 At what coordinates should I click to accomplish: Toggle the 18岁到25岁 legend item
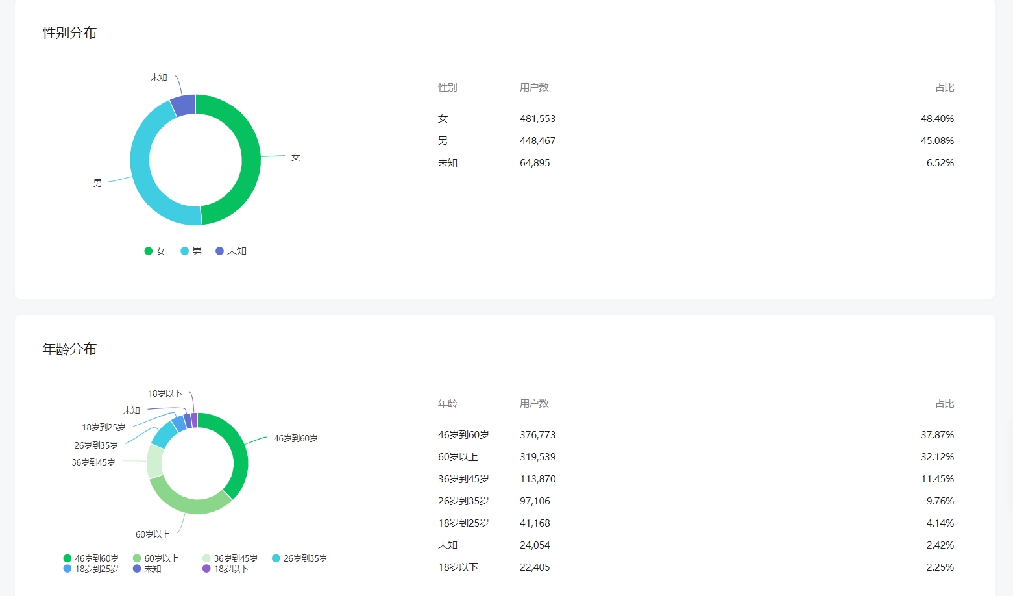(x=91, y=569)
